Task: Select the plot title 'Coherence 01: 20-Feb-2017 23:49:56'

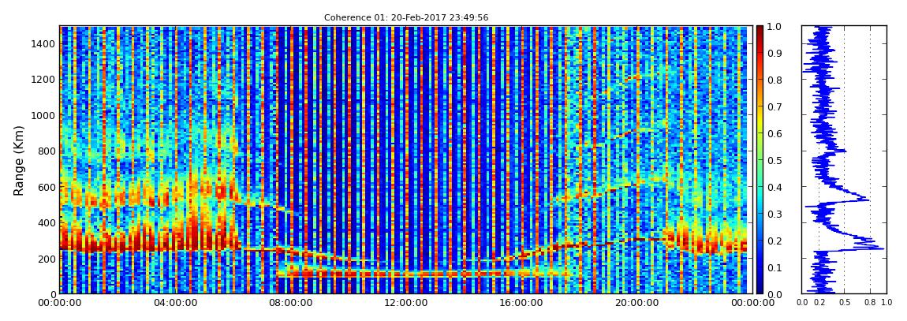Action: click(406, 17)
